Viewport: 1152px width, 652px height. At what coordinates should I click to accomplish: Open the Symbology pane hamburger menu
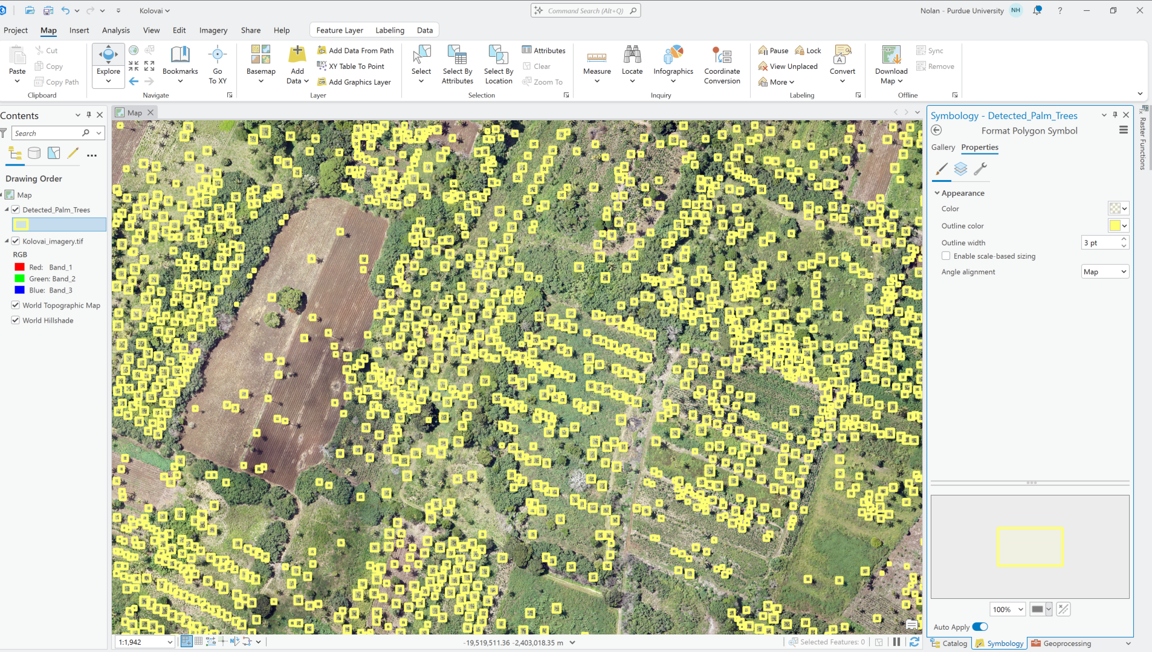(1124, 131)
